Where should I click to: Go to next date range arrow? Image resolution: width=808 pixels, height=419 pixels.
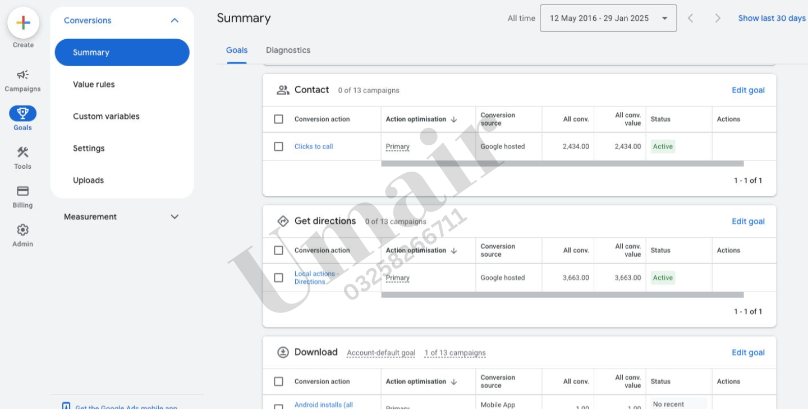(718, 19)
